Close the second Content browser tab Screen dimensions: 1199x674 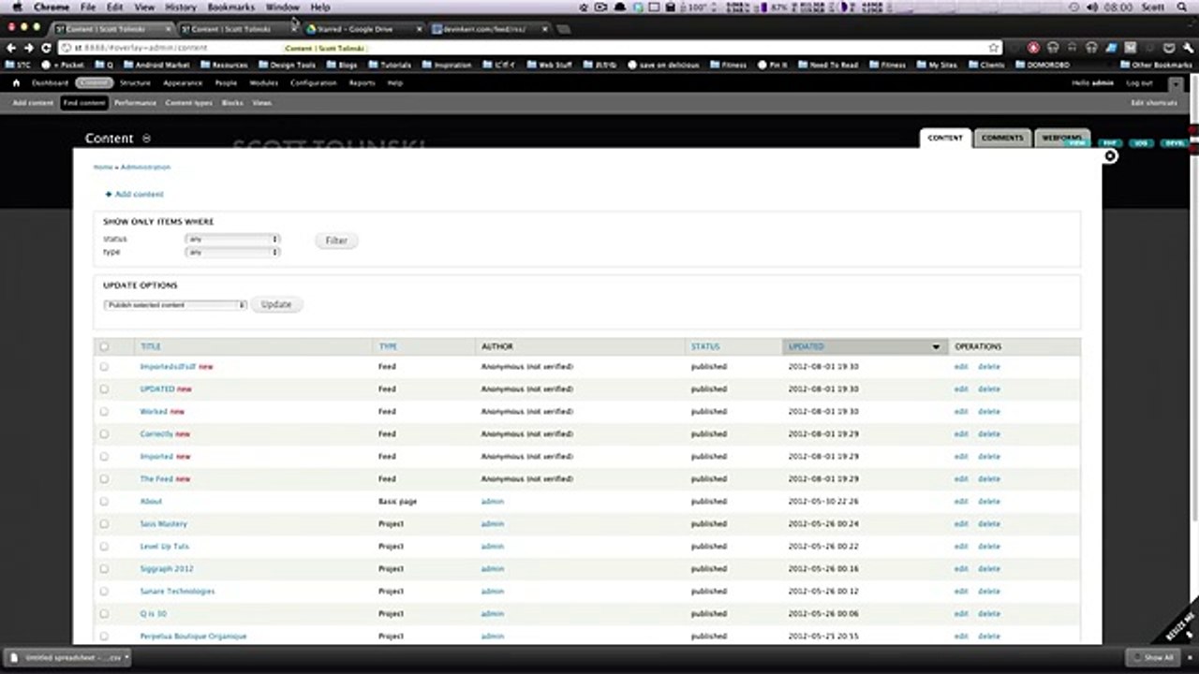(293, 29)
